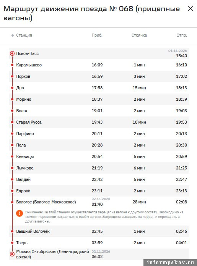Click the orange warning exclamation icon
Image resolution: width=197 pixels, height=266 pixels.
[20, 213]
